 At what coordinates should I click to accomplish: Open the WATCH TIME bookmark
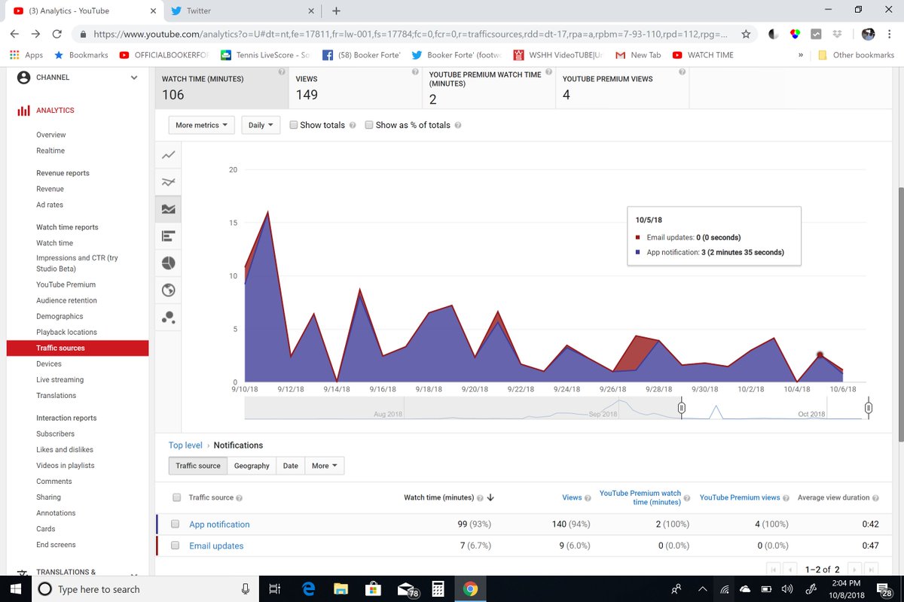pyautogui.click(x=704, y=55)
